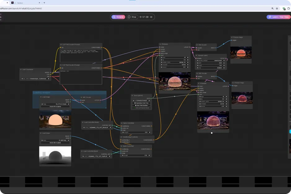Click the strength value in lower Apply ControlNet
This screenshot has height=194, width=291.
click(x=146, y=155)
